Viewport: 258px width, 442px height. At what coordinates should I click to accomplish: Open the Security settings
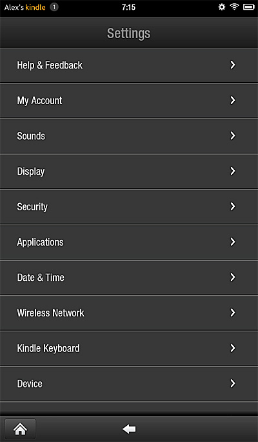[129, 206]
